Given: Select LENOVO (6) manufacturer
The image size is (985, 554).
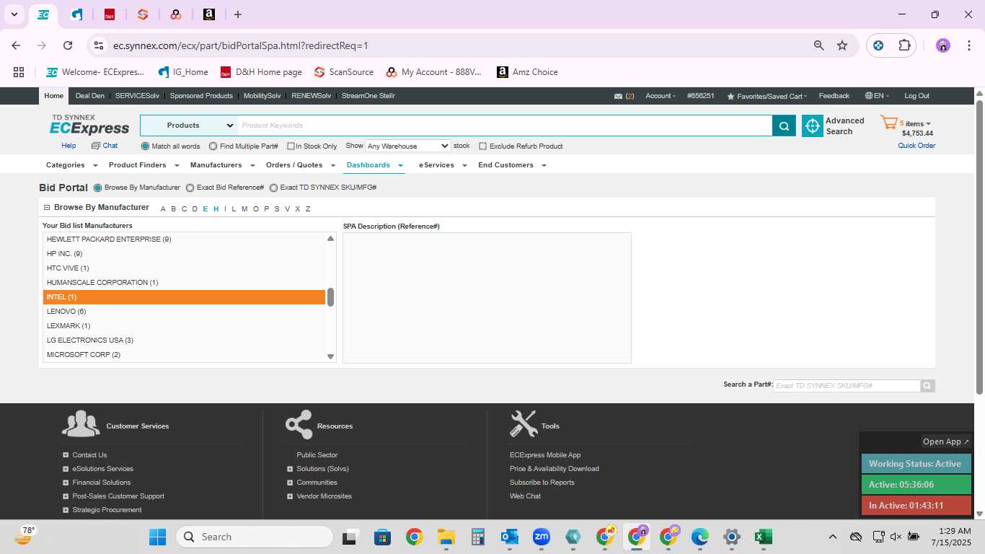Looking at the screenshot, I should (184, 312).
